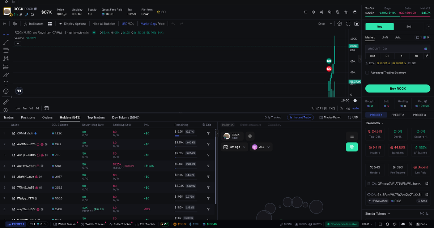
Task: Toggle log scale on chart
Action: pos(348,108)
